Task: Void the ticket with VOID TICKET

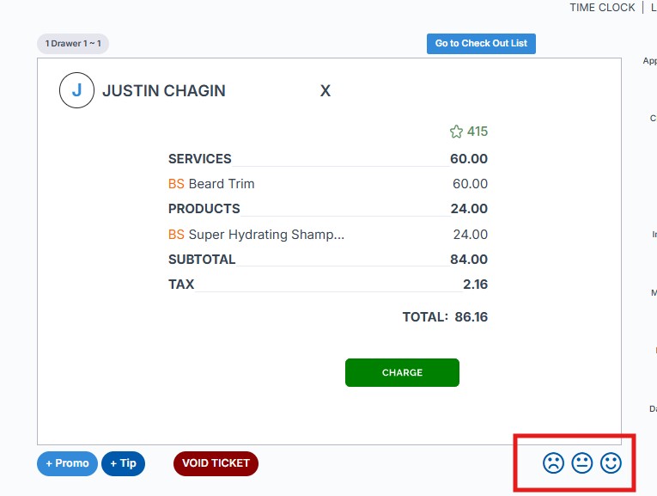Action: [x=216, y=463]
